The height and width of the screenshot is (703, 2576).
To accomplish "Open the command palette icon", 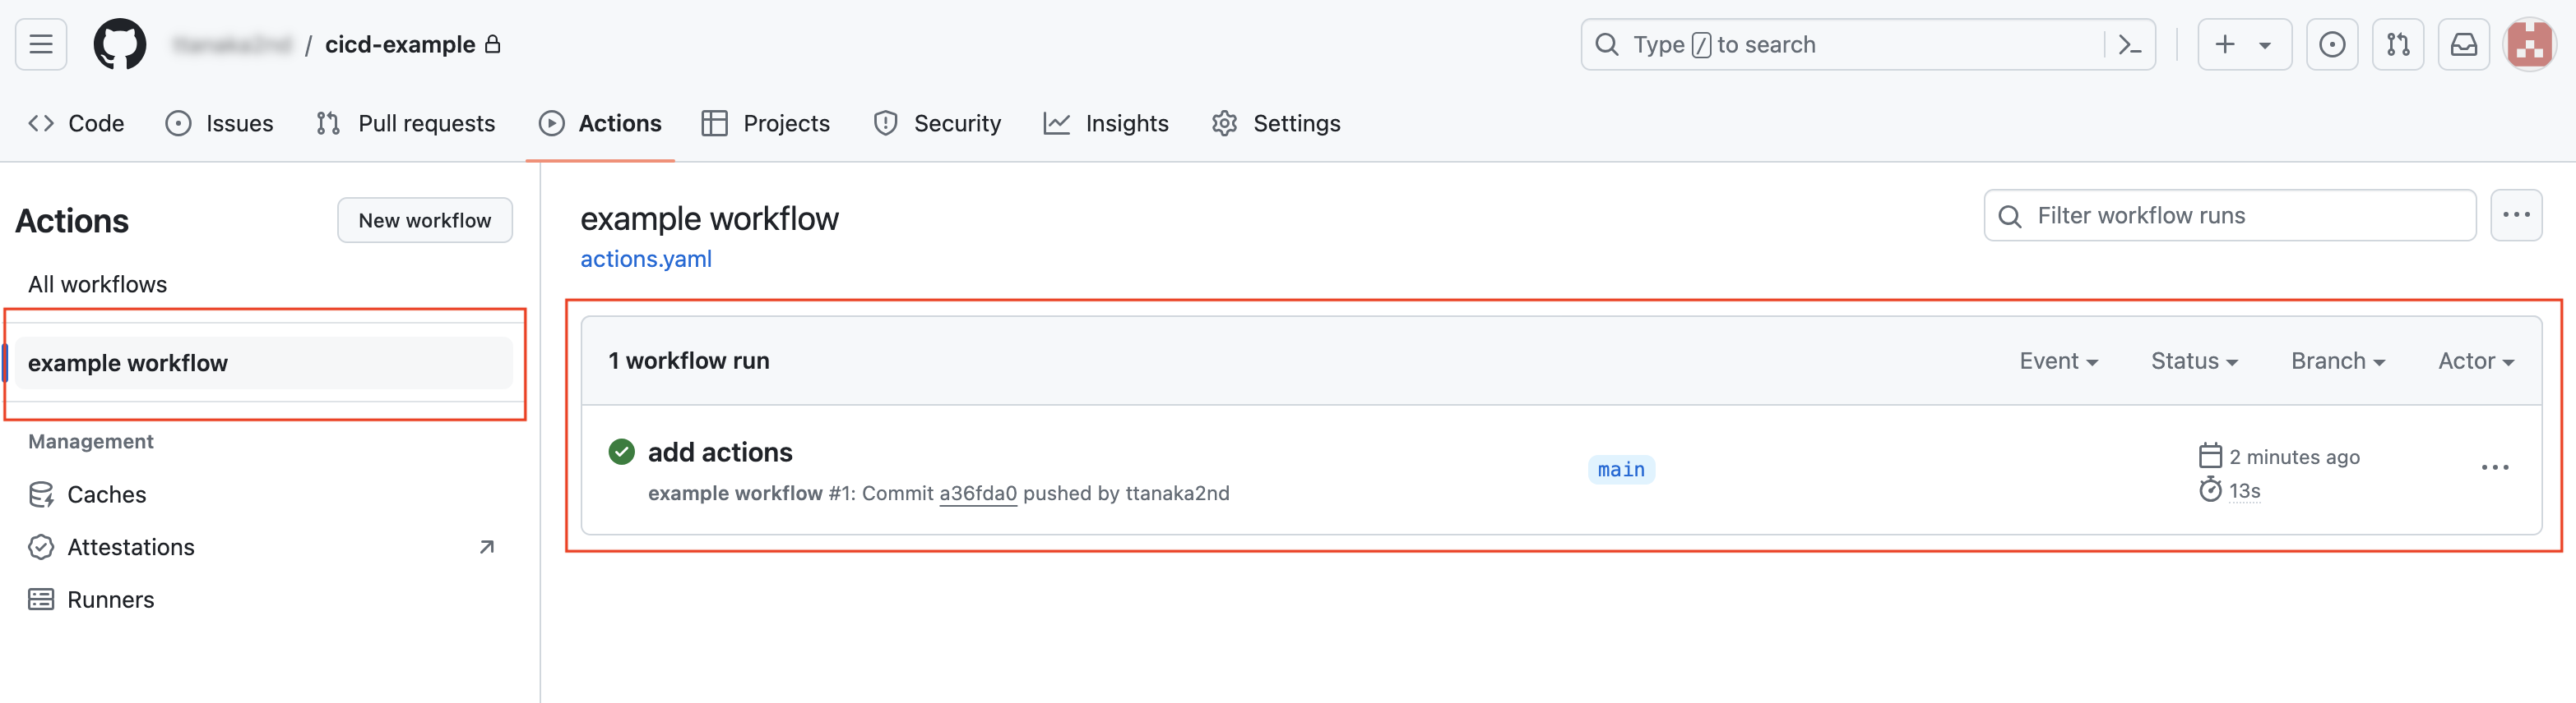I will point(2130,45).
